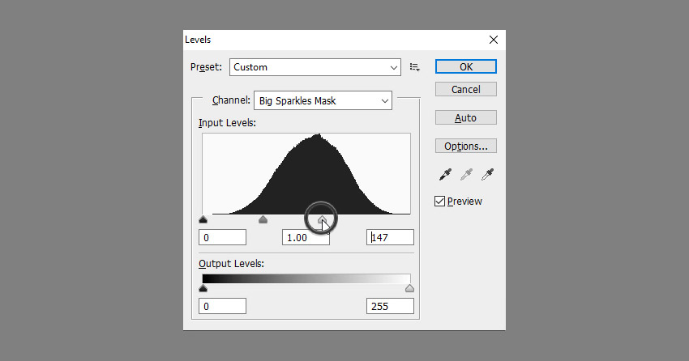
Task: Click the input white point slider
Action: 322,219
